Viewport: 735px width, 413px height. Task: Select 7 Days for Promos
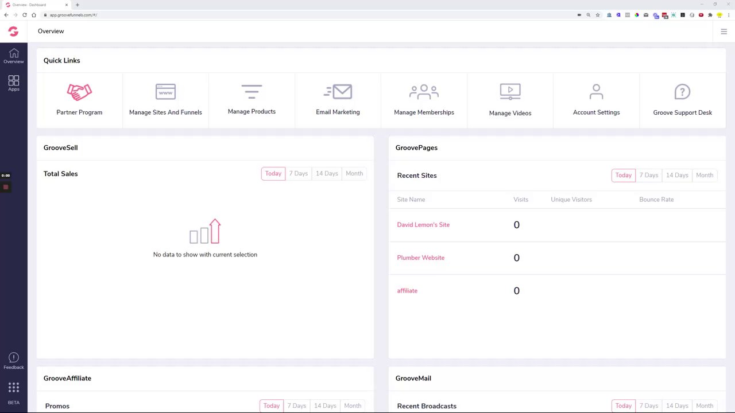pyautogui.click(x=297, y=406)
